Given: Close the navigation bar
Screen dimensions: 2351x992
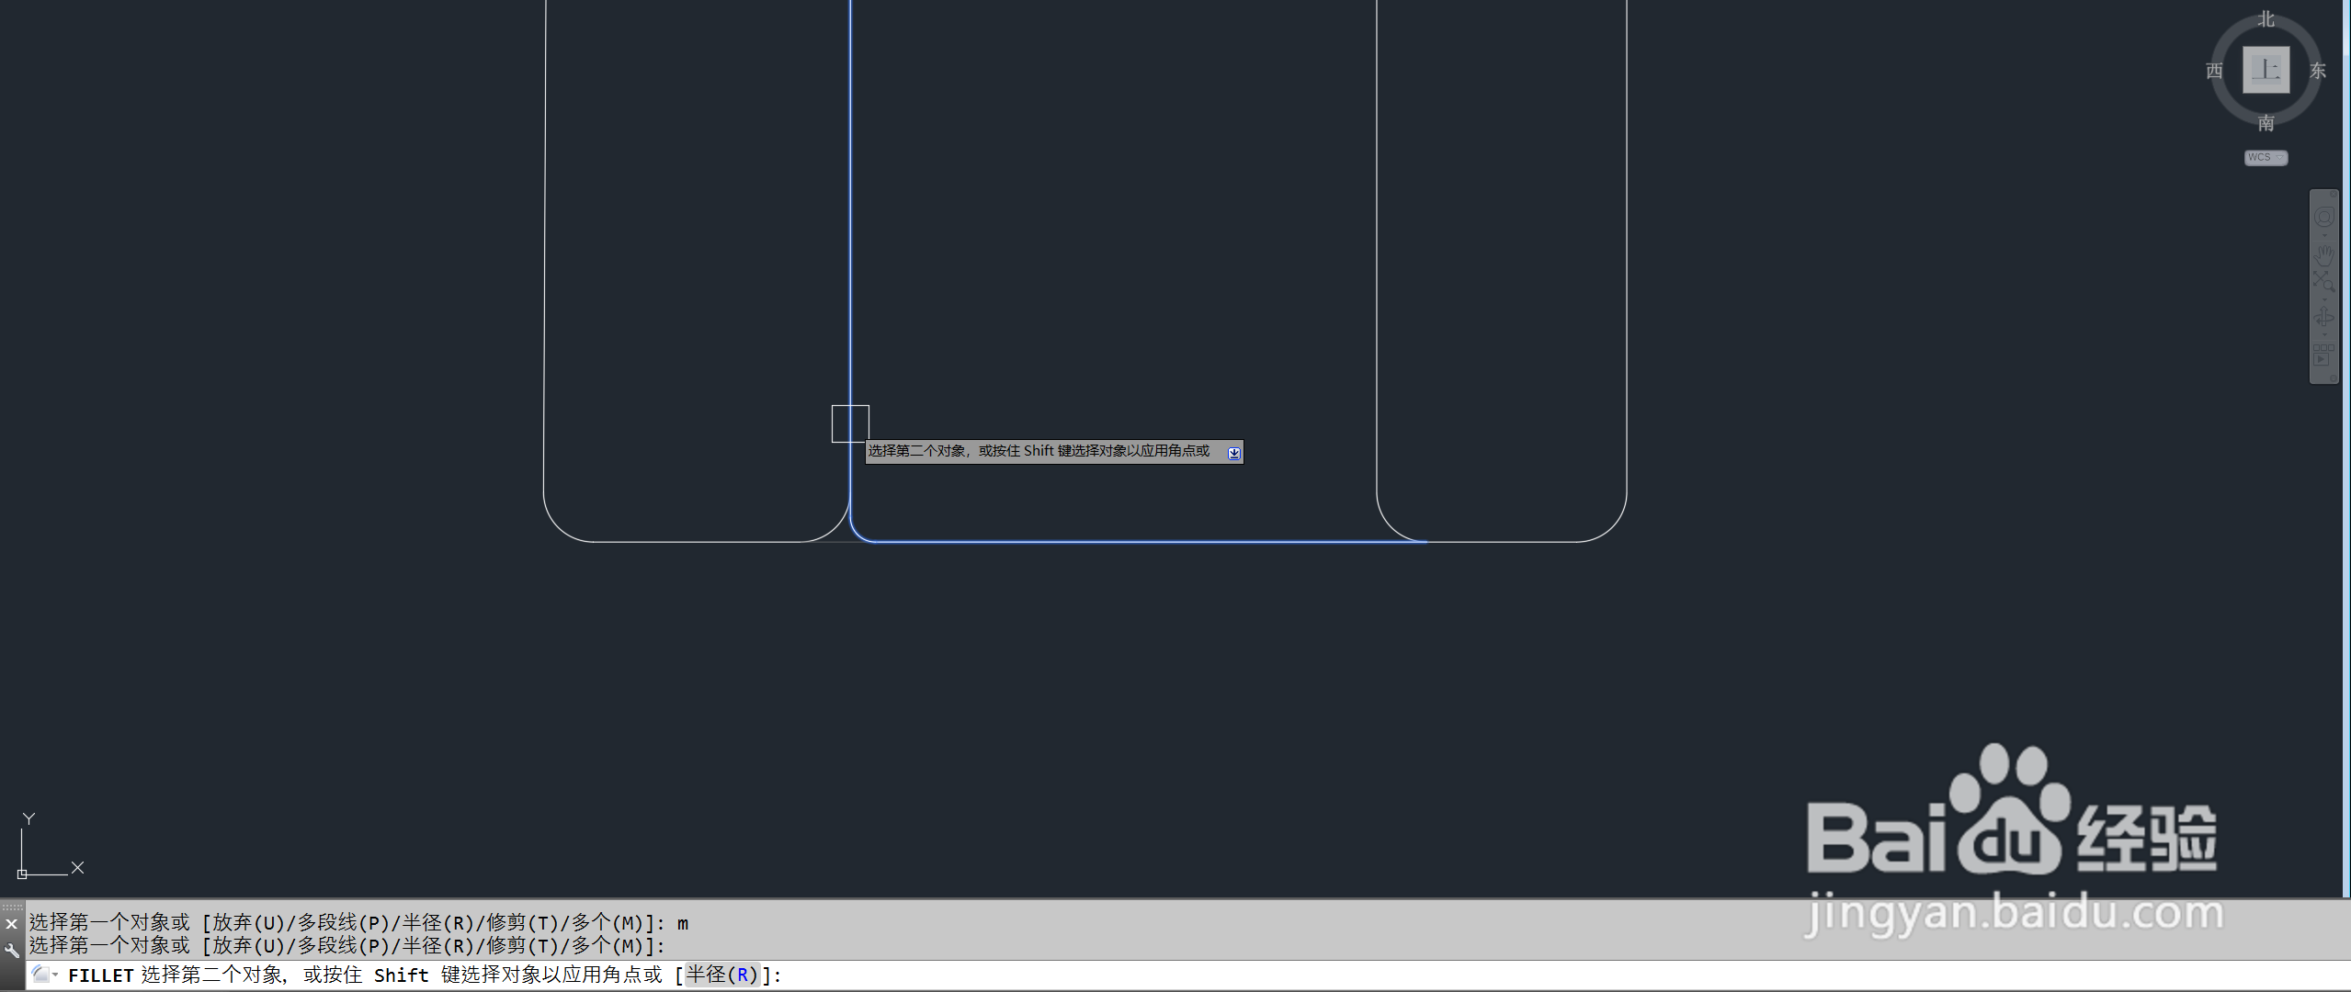Looking at the screenshot, I should point(2334,194).
